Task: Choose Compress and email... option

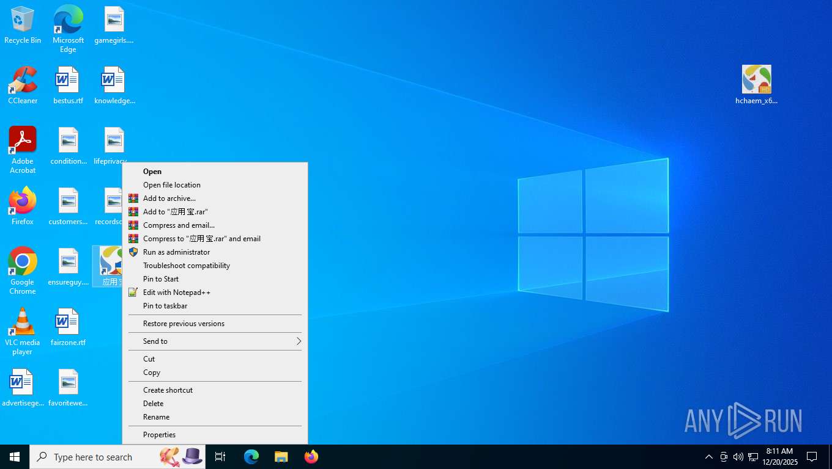Action: point(215,225)
